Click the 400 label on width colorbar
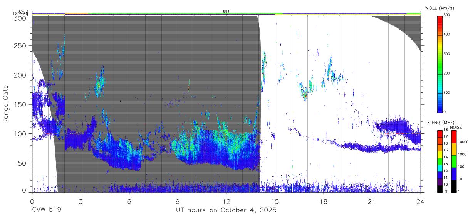This screenshot has height=218, width=473. click(x=447, y=35)
